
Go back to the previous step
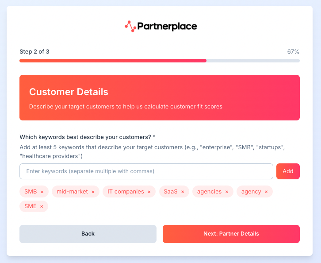click(x=88, y=234)
